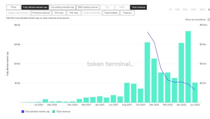
Task: Set time range to 365D
Action: 202,10
